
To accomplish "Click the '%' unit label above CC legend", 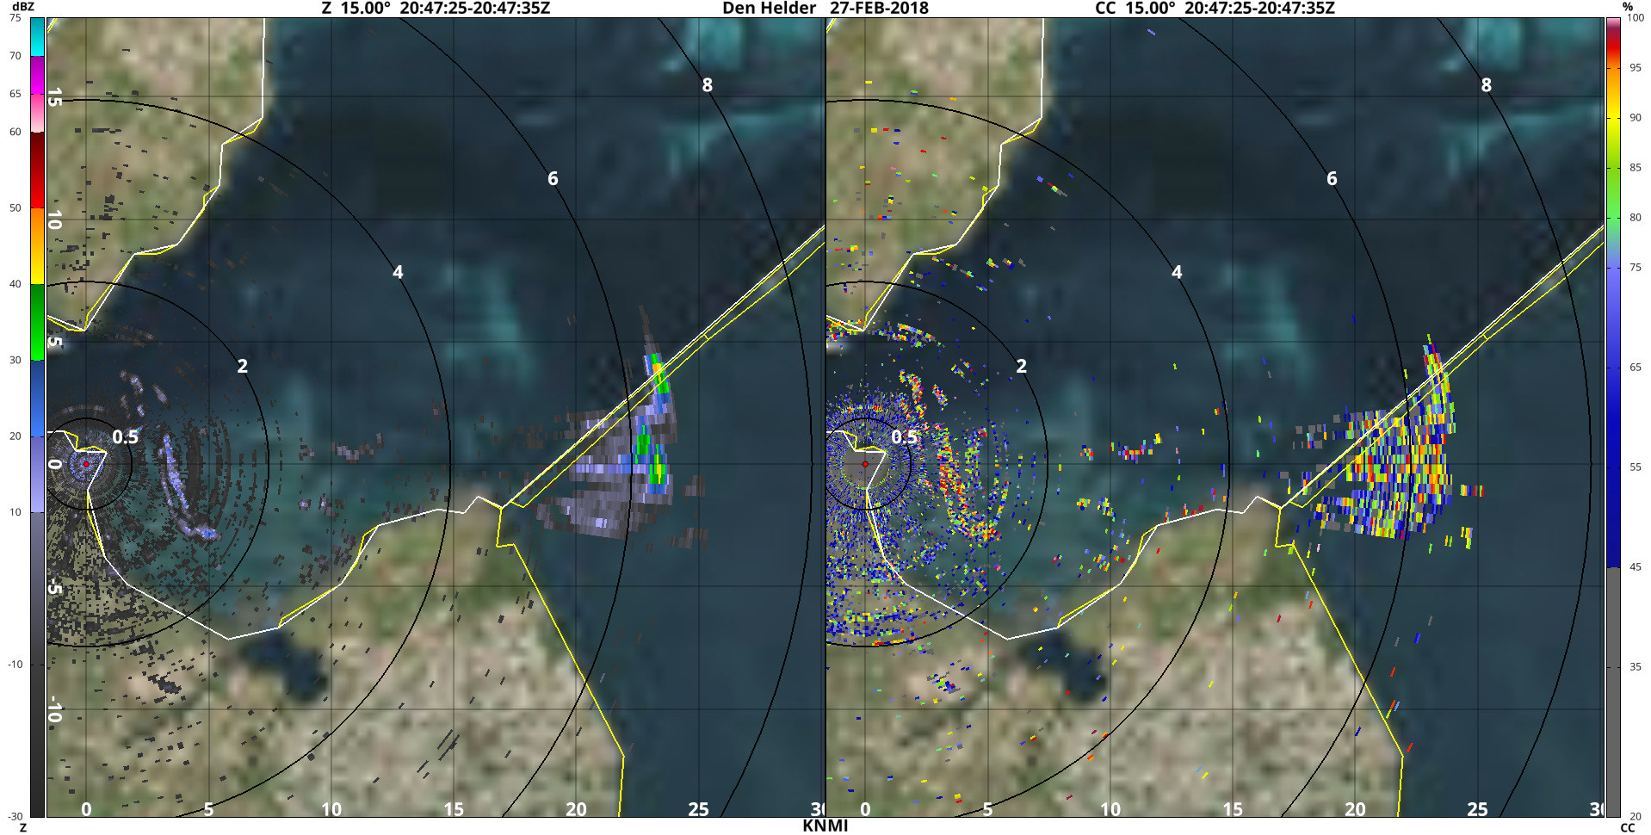I will coord(1627,7).
